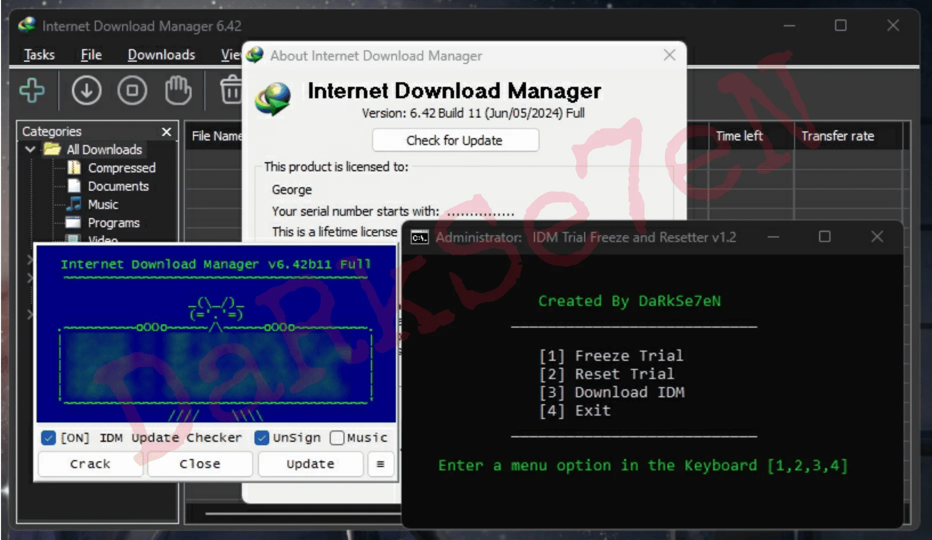Click the All Downloads folder icon

[52, 149]
